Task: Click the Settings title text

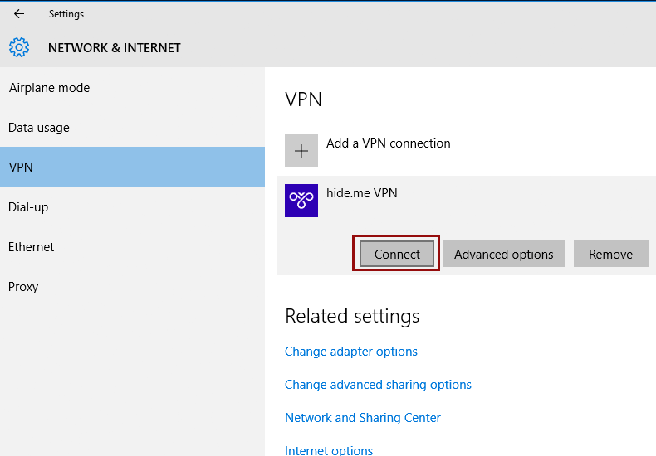Action: pos(66,14)
